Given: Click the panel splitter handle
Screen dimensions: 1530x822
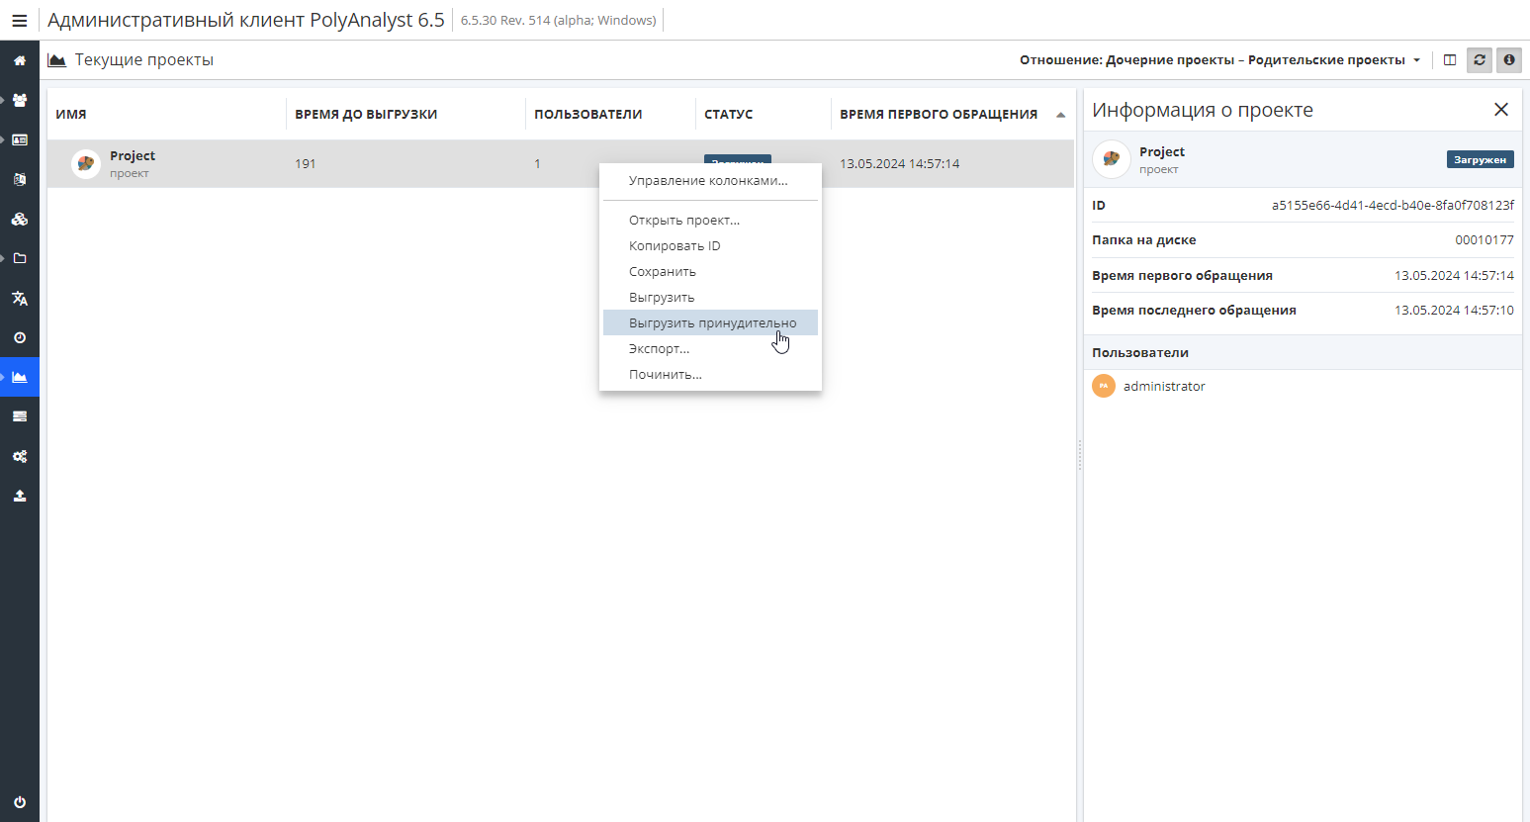Looking at the screenshot, I should [1080, 455].
